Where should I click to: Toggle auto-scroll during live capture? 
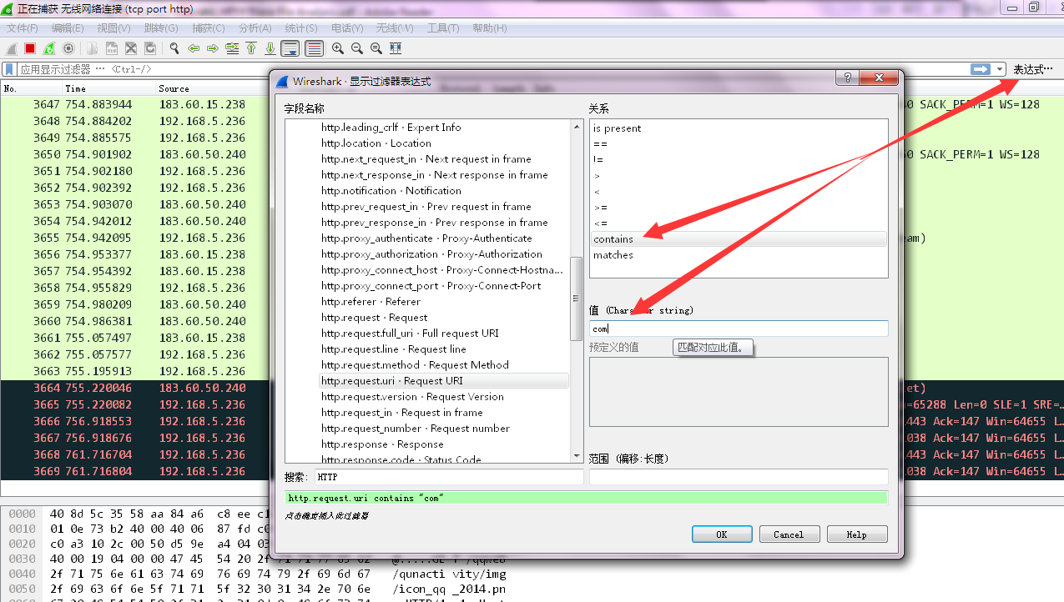[290, 48]
